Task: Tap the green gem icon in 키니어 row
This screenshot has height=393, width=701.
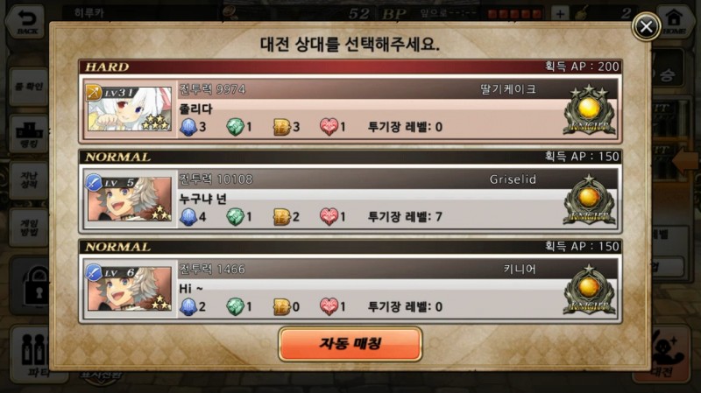Action: click(x=235, y=307)
